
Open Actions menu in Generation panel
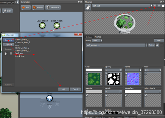pyautogui.click(x=38, y=7)
